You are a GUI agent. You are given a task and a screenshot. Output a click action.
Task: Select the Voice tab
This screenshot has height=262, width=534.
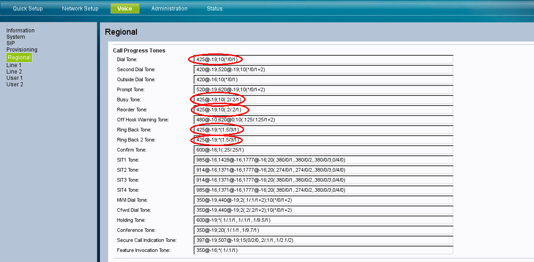[125, 9]
